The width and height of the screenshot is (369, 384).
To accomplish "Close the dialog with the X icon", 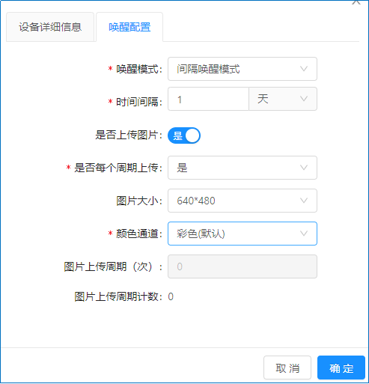I will (x=356, y=2).
